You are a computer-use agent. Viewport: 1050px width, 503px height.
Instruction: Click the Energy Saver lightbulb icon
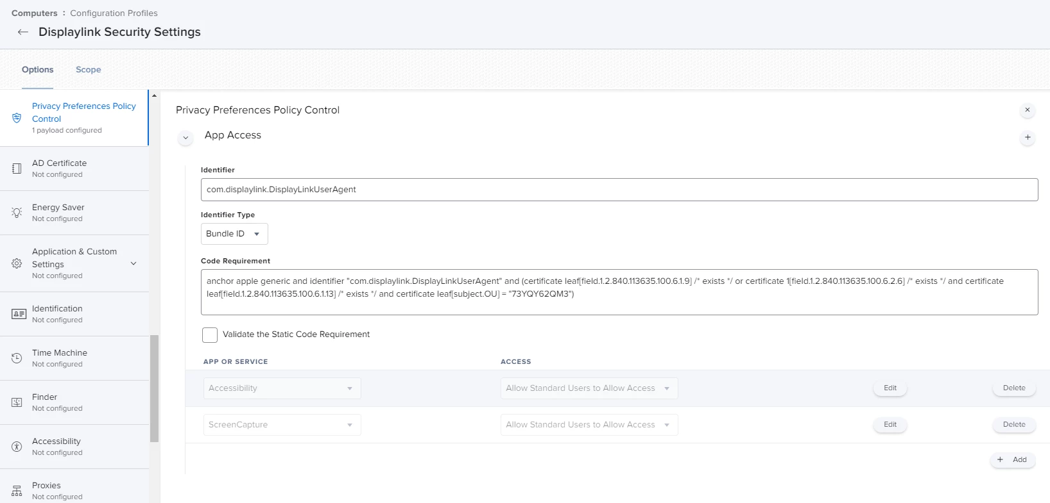click(x=17, y=213)
